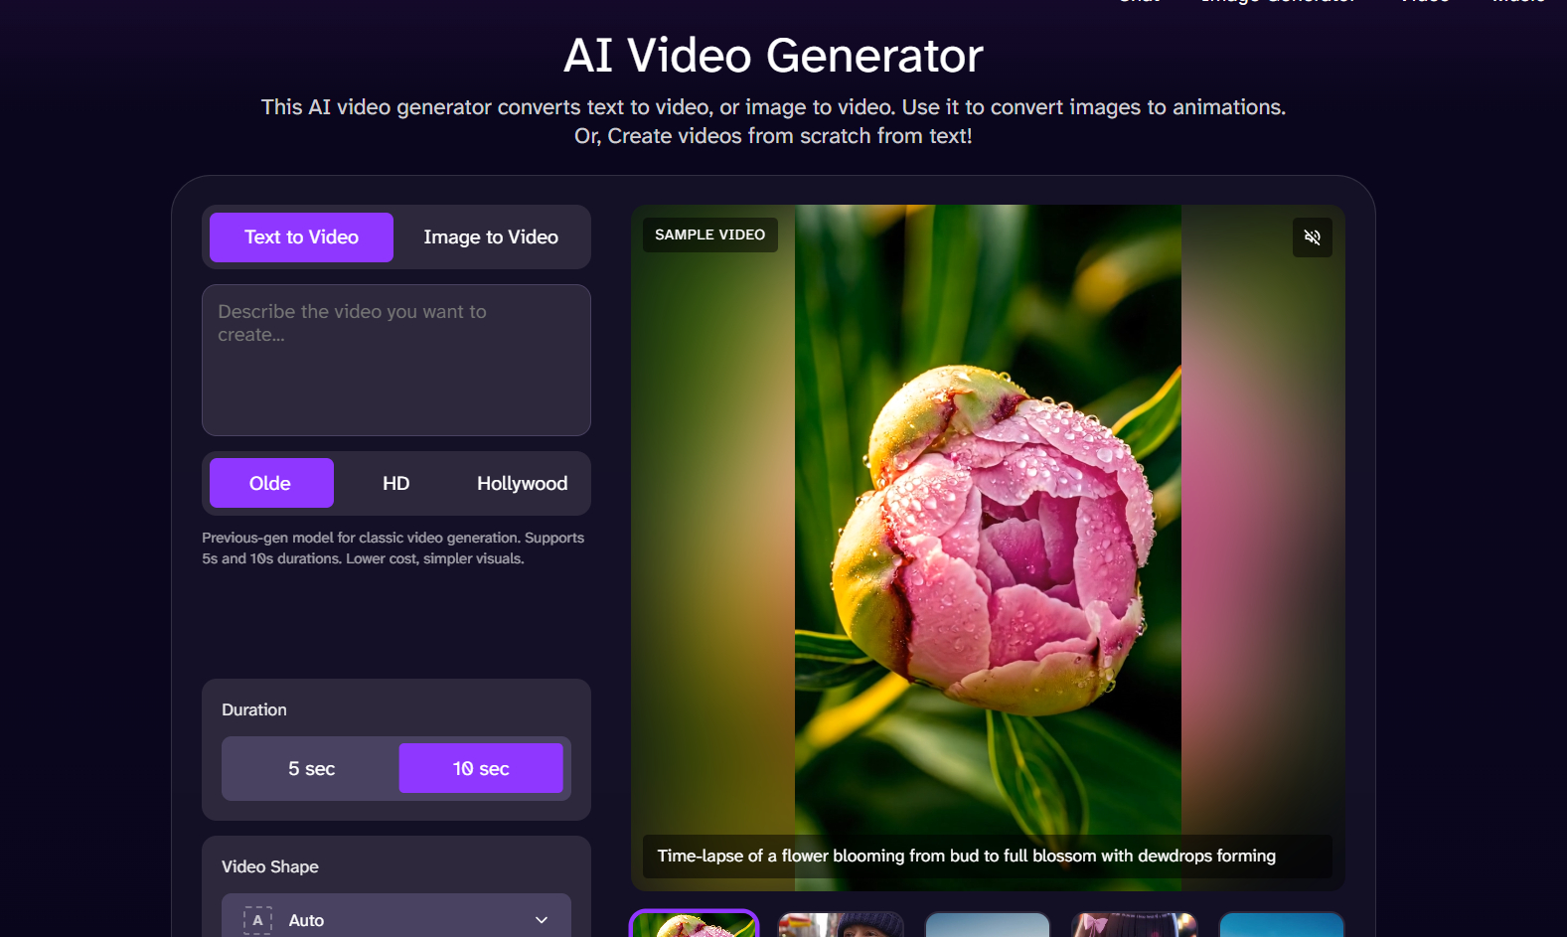
Task: Focus the video description text box
Action: 396,360
